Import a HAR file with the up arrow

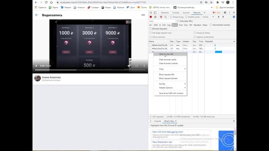click(x=219, y=17)
